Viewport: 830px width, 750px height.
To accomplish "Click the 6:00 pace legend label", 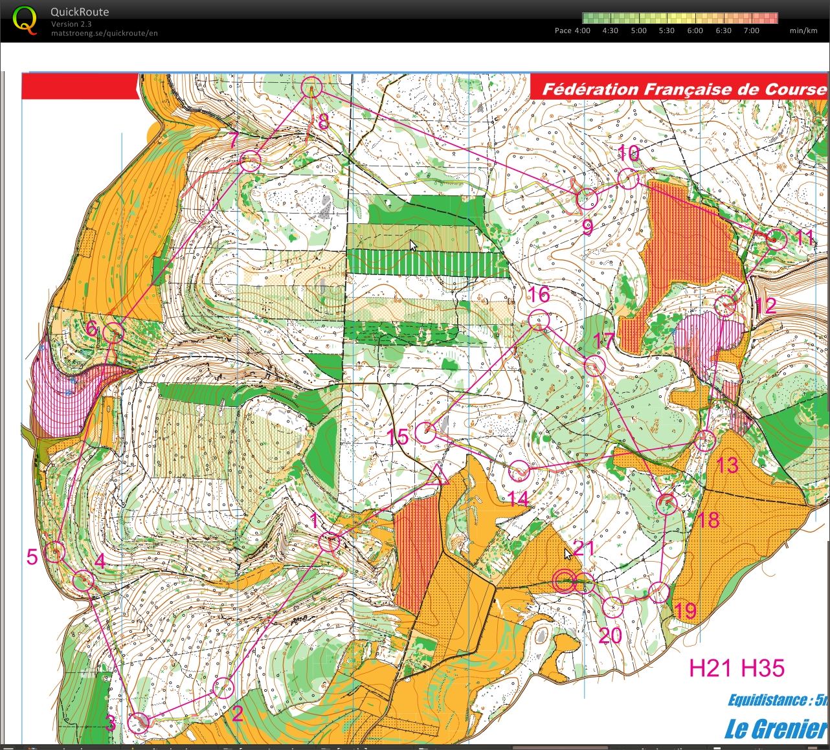I will 695,30.
